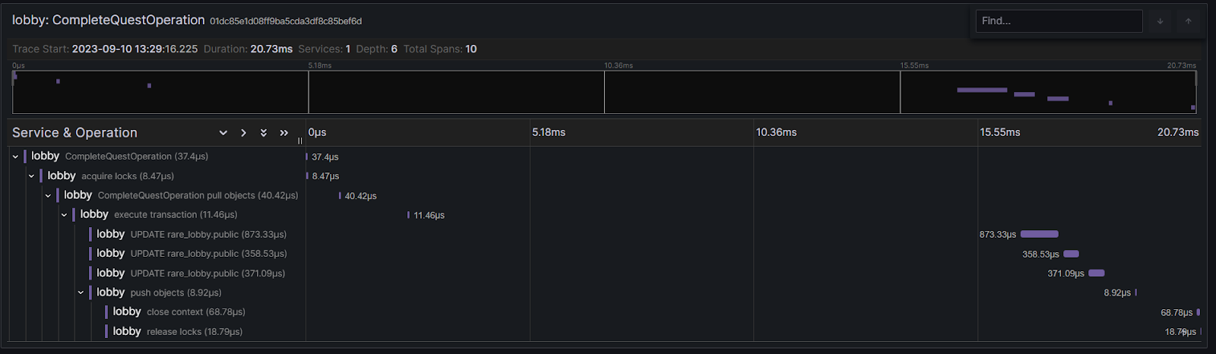The width and height of the screenshot is (1216, 354).
Task: Collapse the push objects span
Action: point(81,292)
